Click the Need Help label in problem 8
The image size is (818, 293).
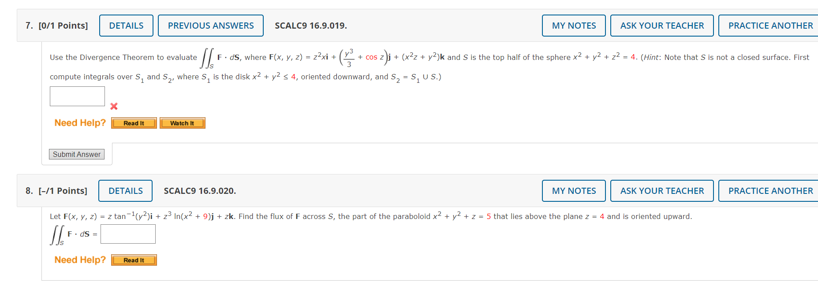point(79,260)
